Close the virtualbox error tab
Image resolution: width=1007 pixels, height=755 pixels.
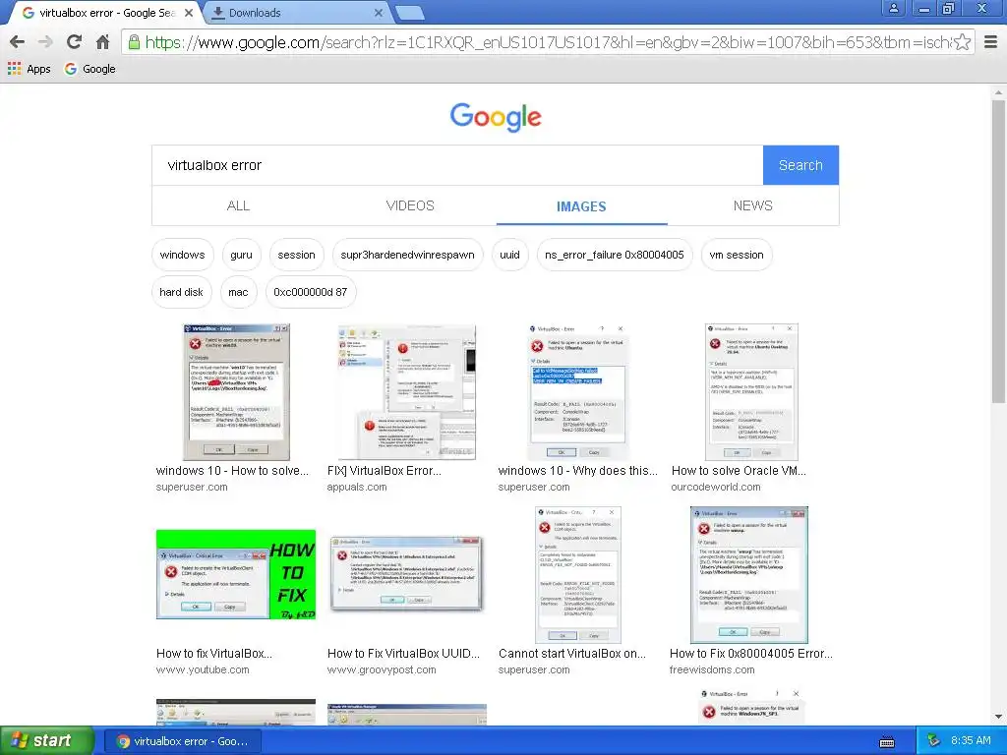coord(189,12)
